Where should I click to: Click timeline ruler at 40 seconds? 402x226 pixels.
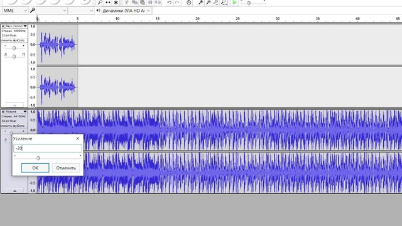click(x=357, y=19)
